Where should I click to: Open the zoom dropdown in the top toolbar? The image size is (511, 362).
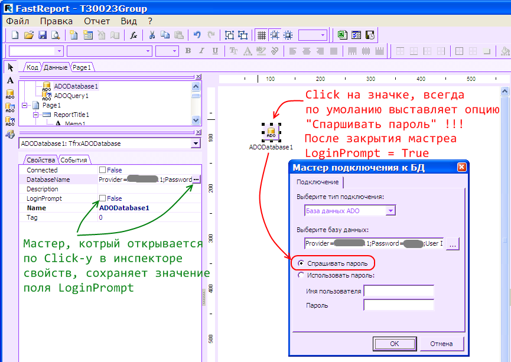(323, 35)
